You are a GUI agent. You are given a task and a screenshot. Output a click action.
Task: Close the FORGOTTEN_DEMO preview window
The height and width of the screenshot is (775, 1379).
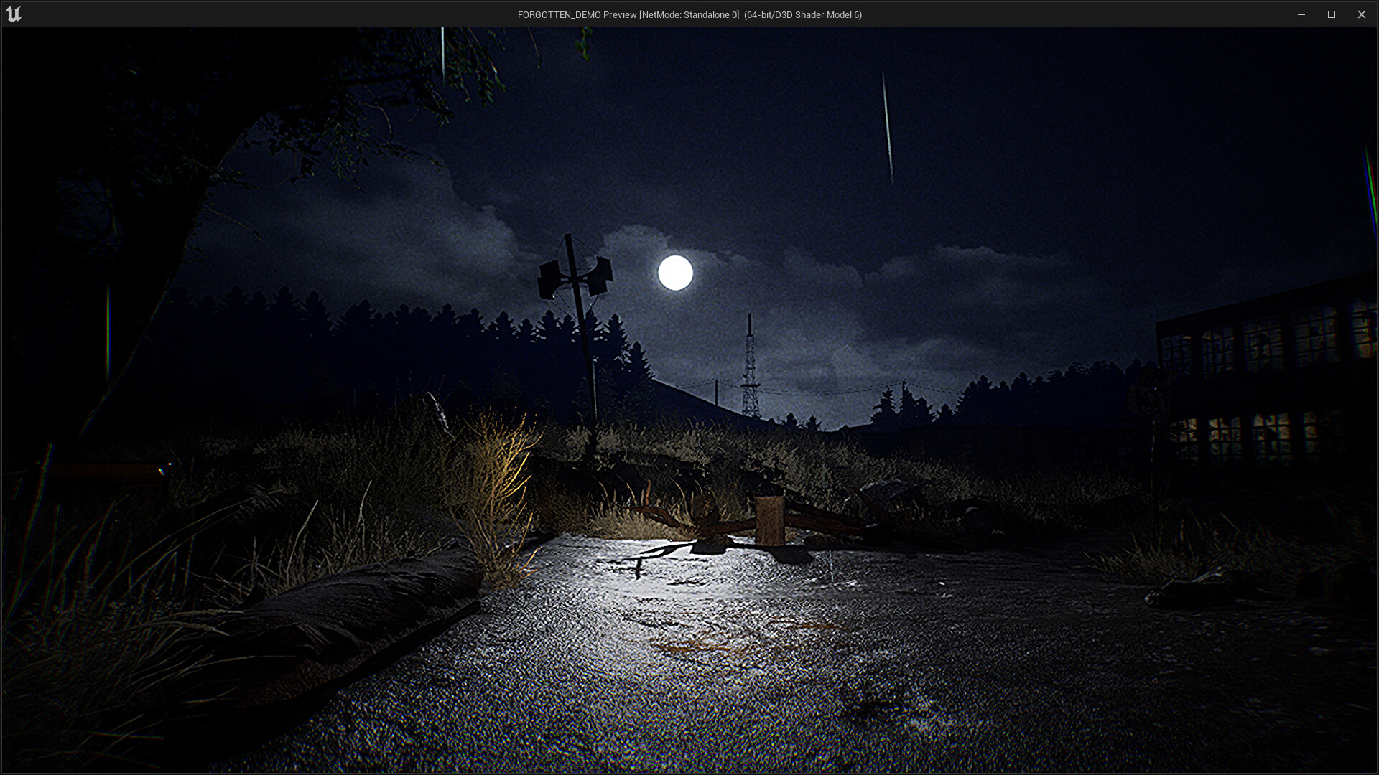1362,14
